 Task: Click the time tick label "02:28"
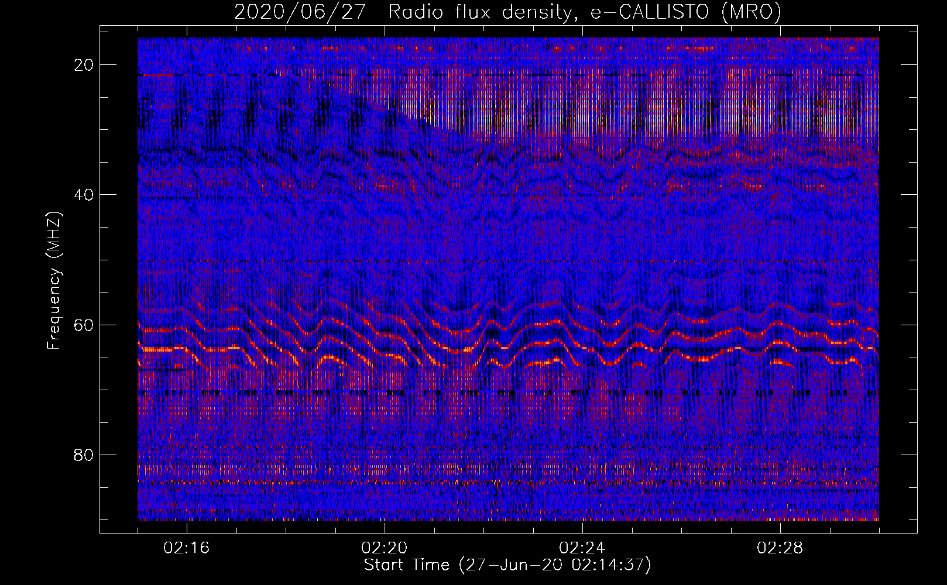tap(780, 548)
